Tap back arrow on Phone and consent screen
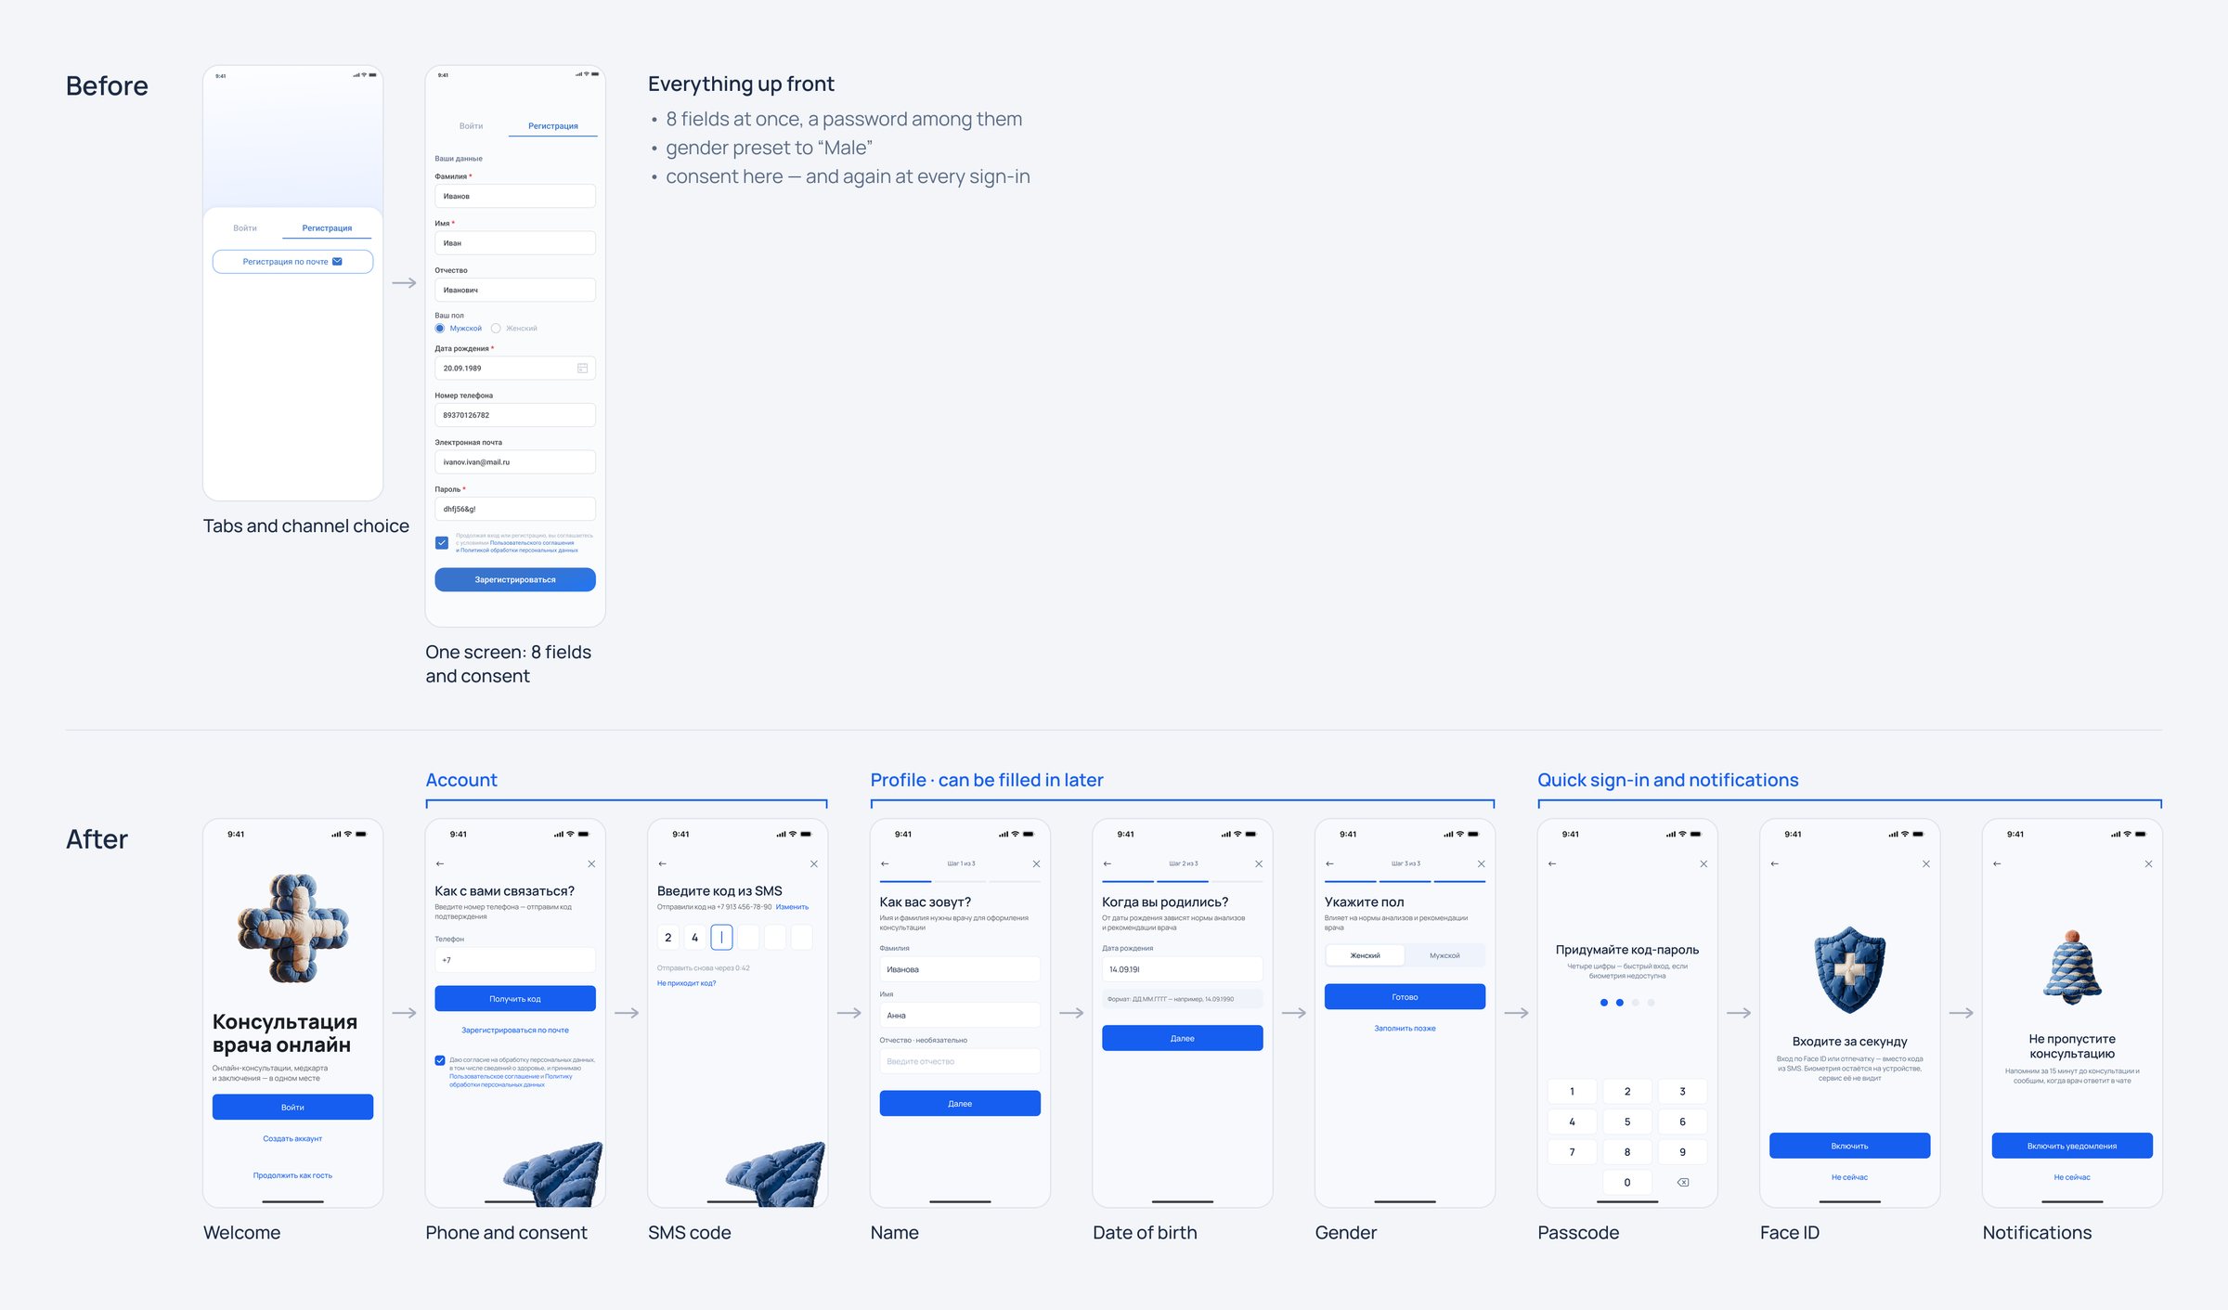2228x1310 pixels. pos(440,864)
